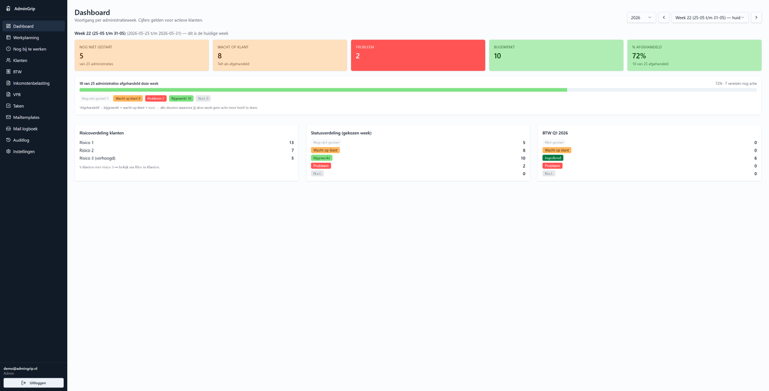Click the Ingediend count 6

756,158
